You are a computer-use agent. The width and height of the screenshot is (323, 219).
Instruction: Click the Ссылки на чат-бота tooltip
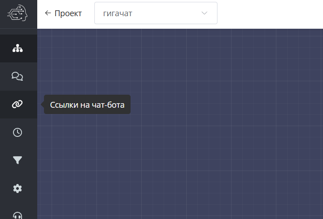click(87, 105)
